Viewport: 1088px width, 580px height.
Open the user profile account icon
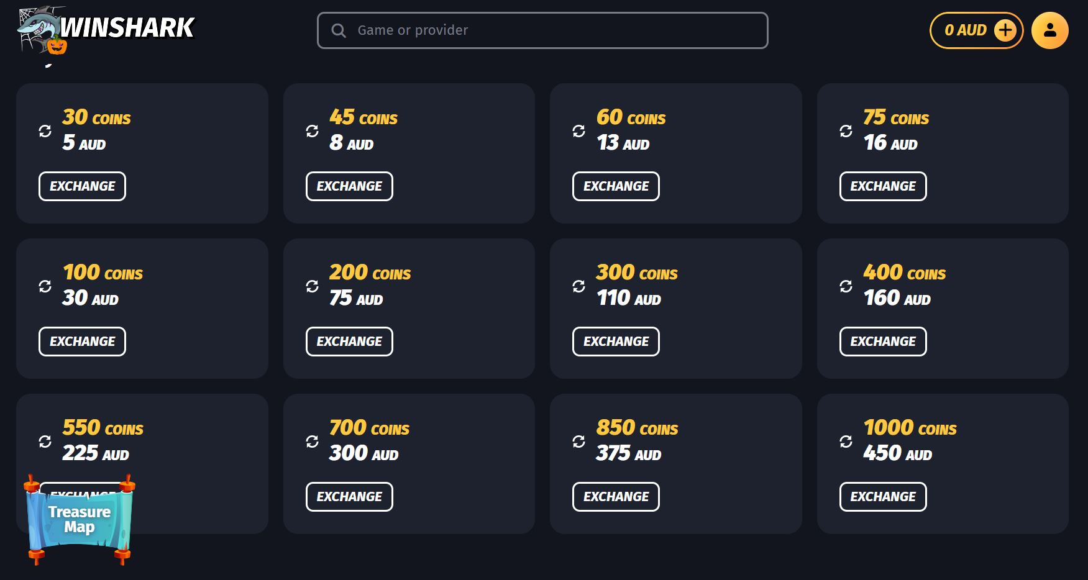(x=1049, y=30)
